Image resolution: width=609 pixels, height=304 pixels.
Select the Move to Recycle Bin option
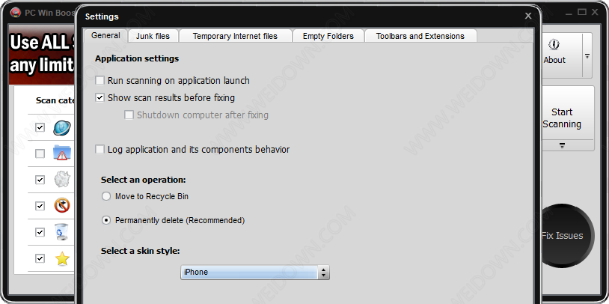pos(106,196)
